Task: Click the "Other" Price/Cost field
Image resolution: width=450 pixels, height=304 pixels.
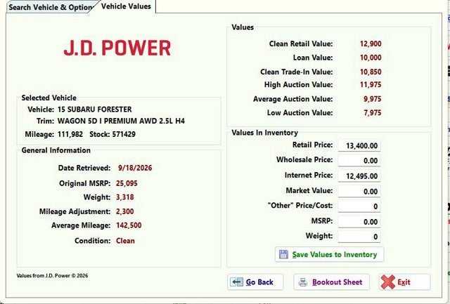Action: click(359, 206)
